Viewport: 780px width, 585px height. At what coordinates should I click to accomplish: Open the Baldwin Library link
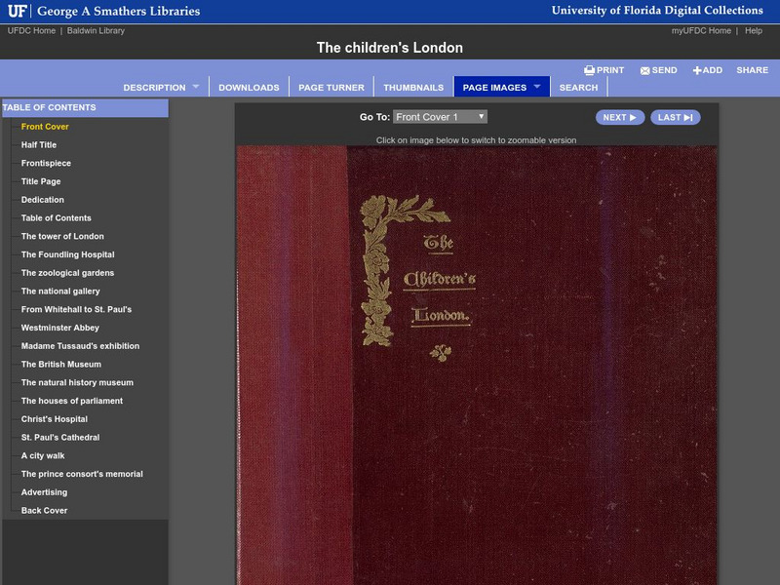[96, 31]
